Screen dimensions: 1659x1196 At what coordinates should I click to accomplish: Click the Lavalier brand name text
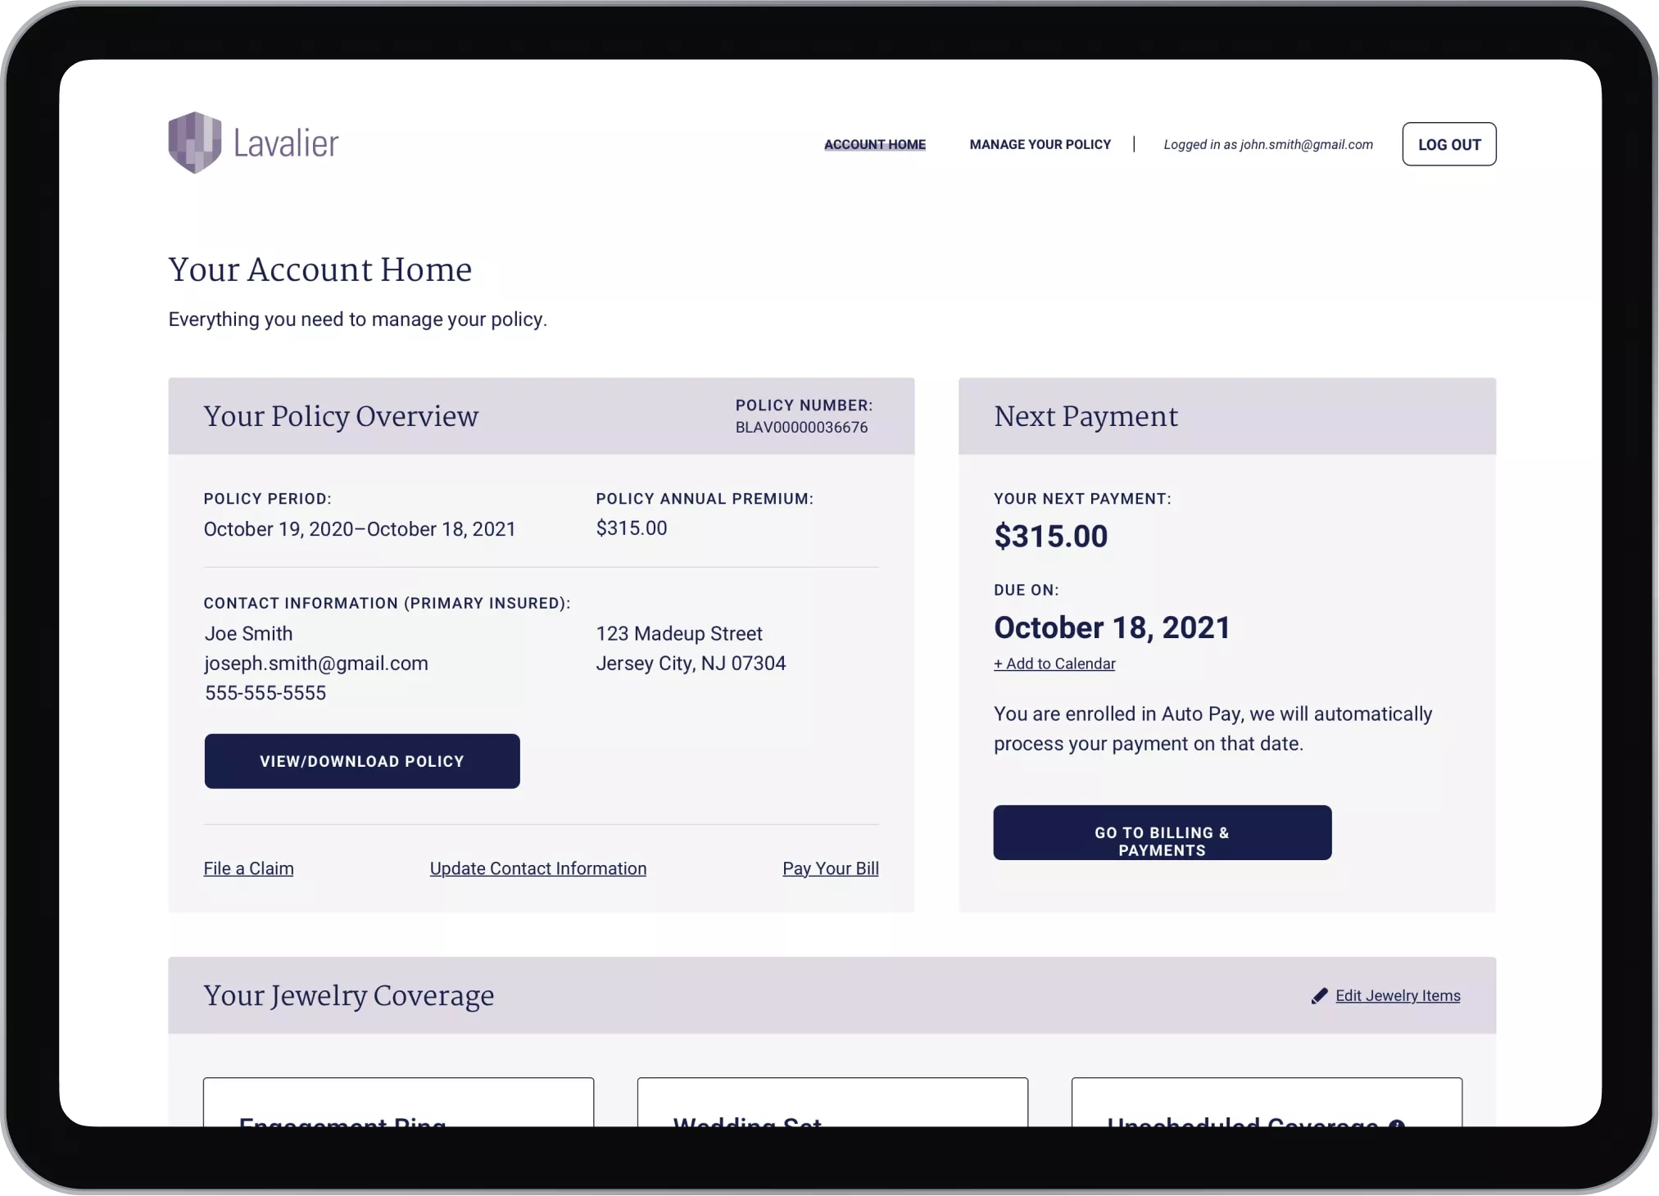click(286, 143)
